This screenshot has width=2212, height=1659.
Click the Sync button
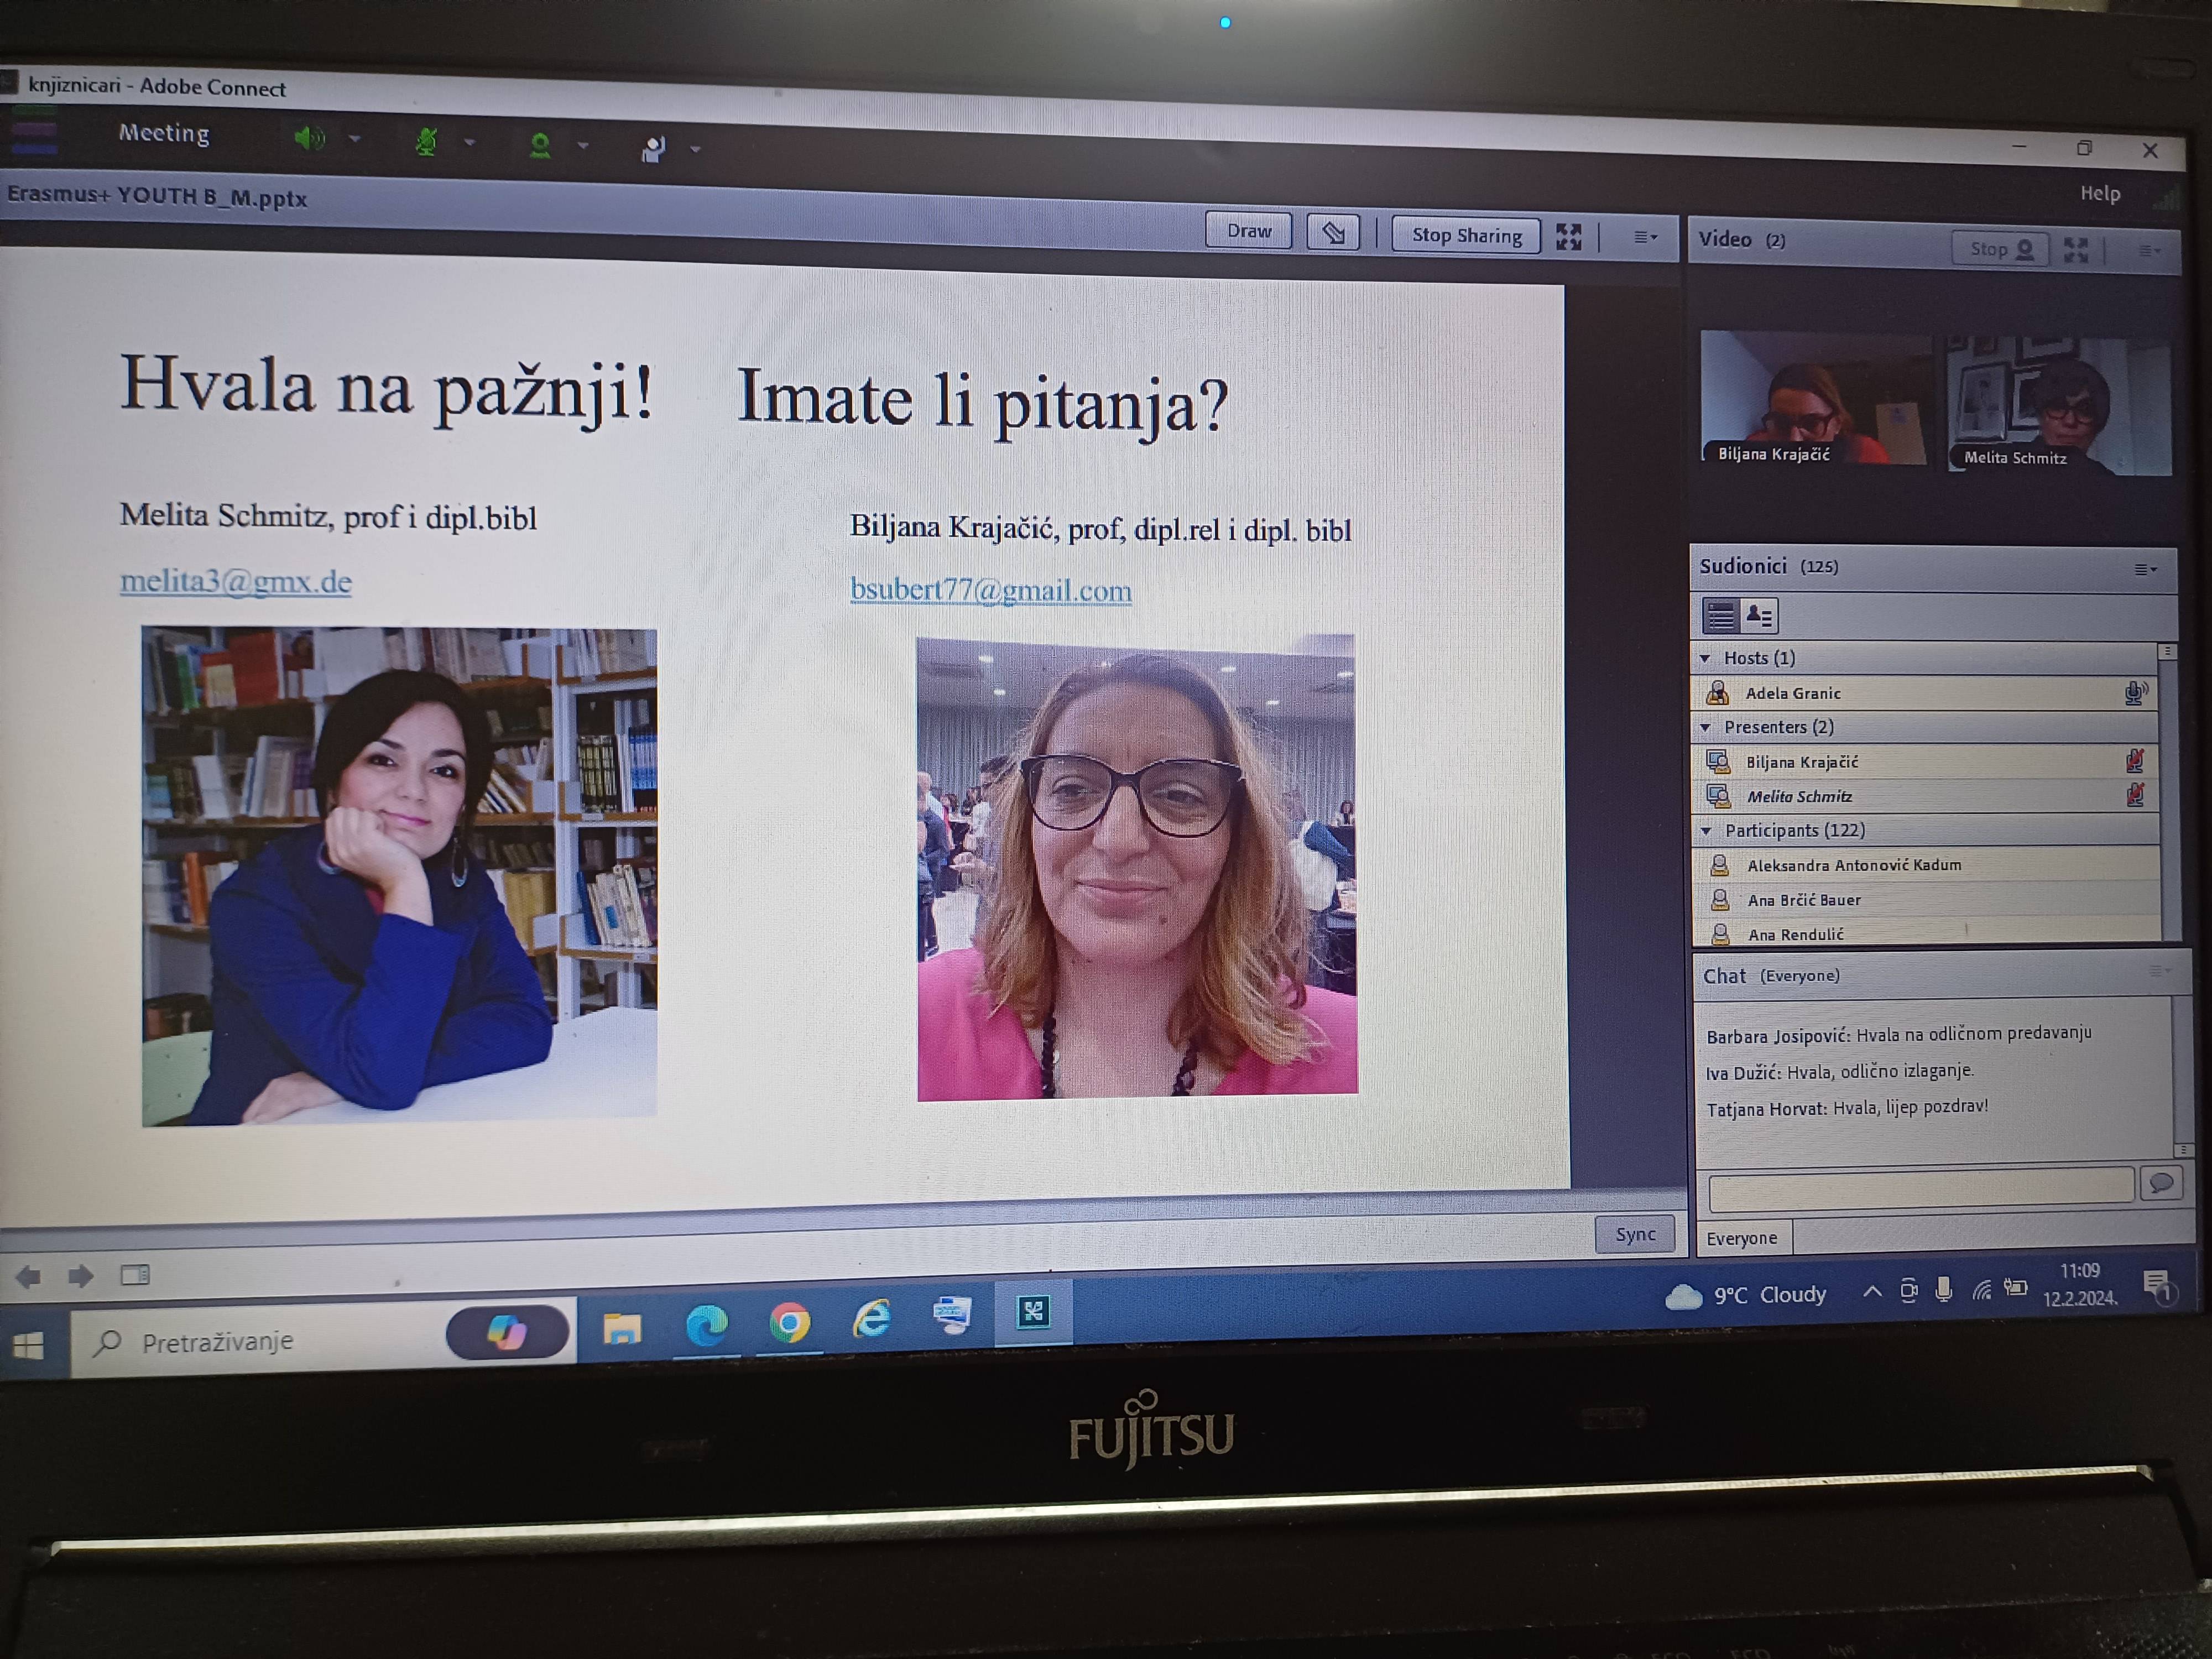tap(1635, 1234)
